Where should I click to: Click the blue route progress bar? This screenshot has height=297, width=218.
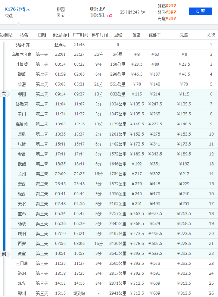point(4,174)
